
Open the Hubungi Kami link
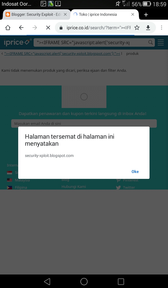tap(74, 187)
